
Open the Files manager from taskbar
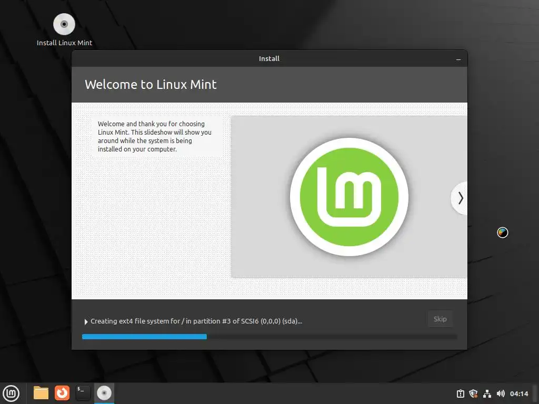pyautogui.click(x=41, y=393)
